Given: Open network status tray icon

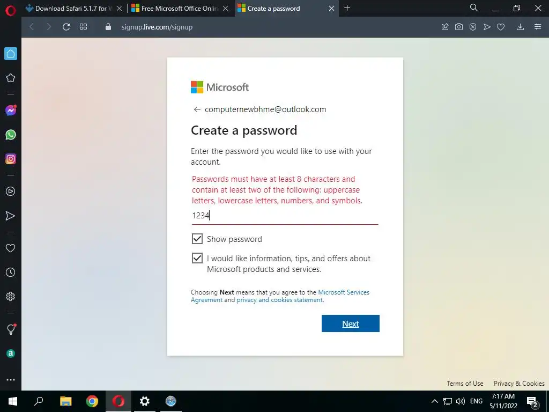Looking at the screenshot, I should click(448, 401).
